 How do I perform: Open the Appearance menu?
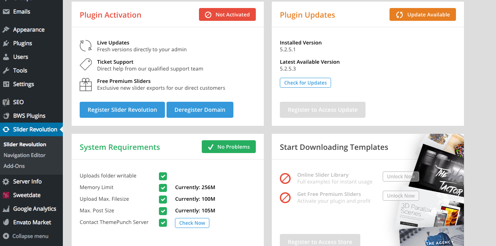point(31,30)
